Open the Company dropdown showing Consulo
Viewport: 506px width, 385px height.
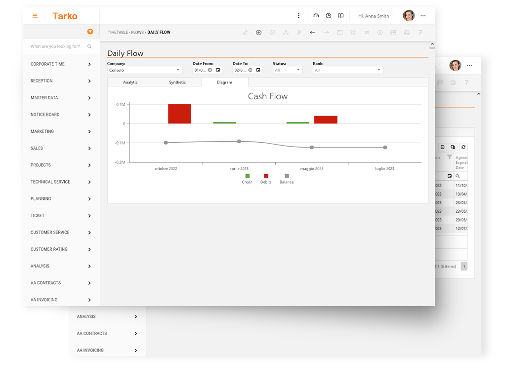pos(145,70)
